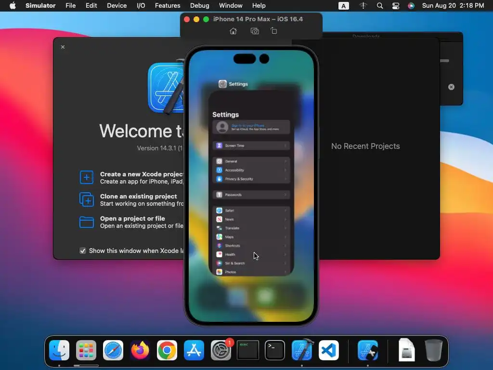
Task: Open the Settings app card icon in switcher
Action: pos(222,84)
